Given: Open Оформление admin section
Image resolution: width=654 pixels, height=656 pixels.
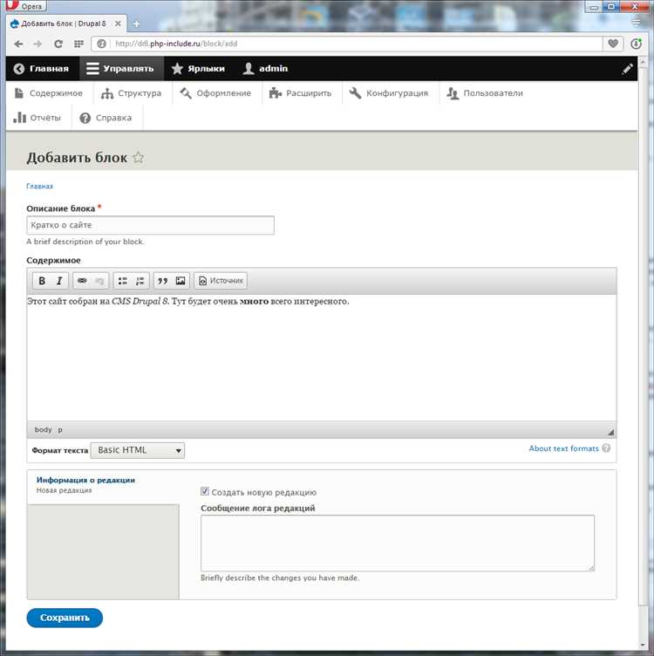Looking at the screenshot, I should click(x=215, y=93).
